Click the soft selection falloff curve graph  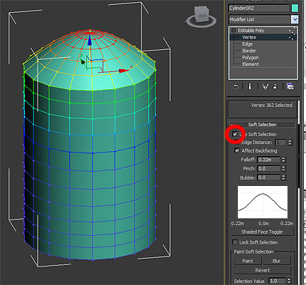[263, 202]
